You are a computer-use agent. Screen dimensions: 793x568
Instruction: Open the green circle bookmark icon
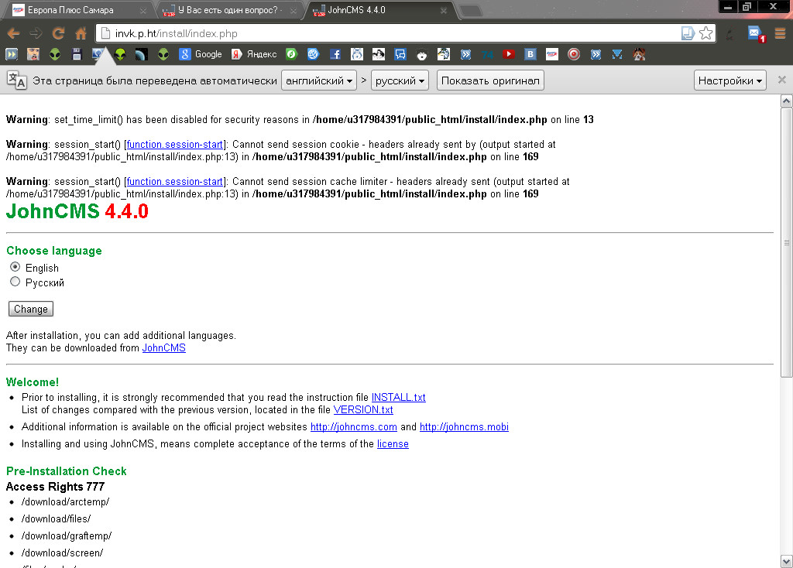pyautogui.click(x=291, y=54)
